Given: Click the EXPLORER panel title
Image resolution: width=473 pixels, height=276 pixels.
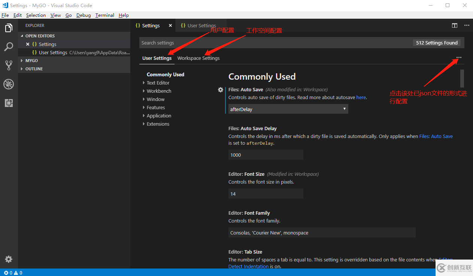Looking at the screenshot, I should coord(35,25).
